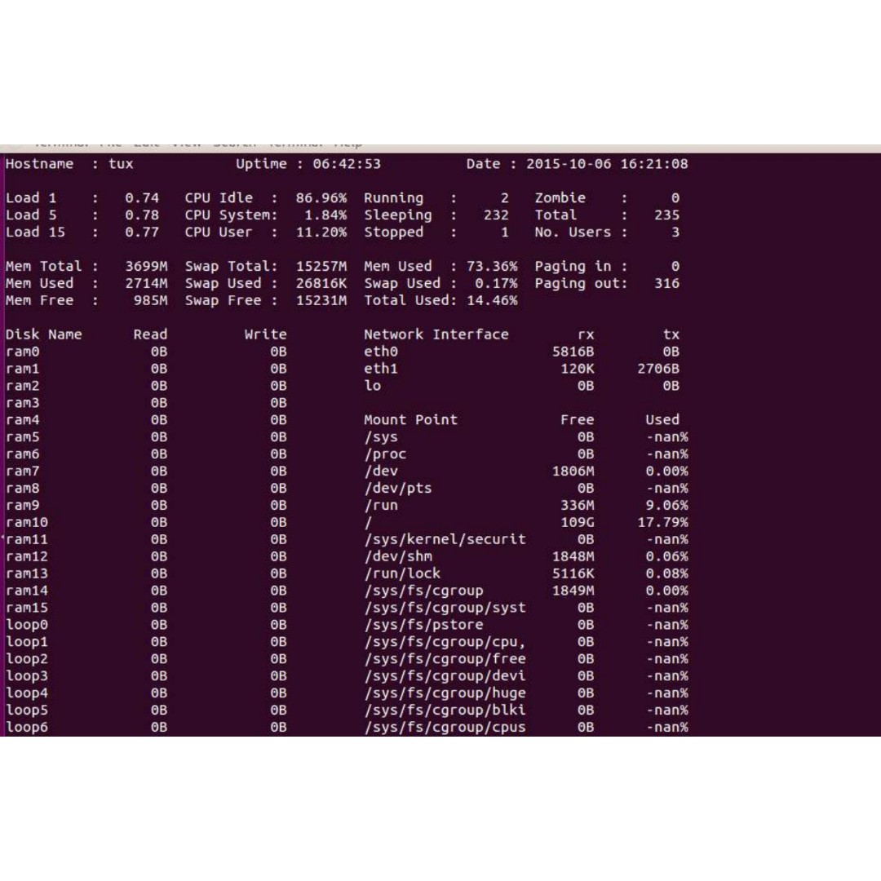This screenshot has width=881, height=881.
Task: Select the eth0 network interface row
Action: pyautogui.click(x=381, y=352)
